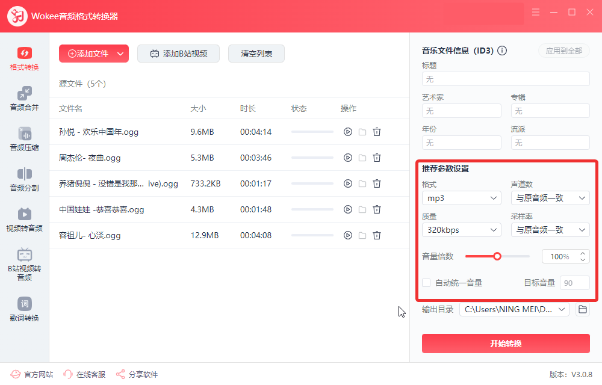Viewport: 602px width, 385px height.
Task: Click the 清空列表 button
Action: [x=256, y=54]
